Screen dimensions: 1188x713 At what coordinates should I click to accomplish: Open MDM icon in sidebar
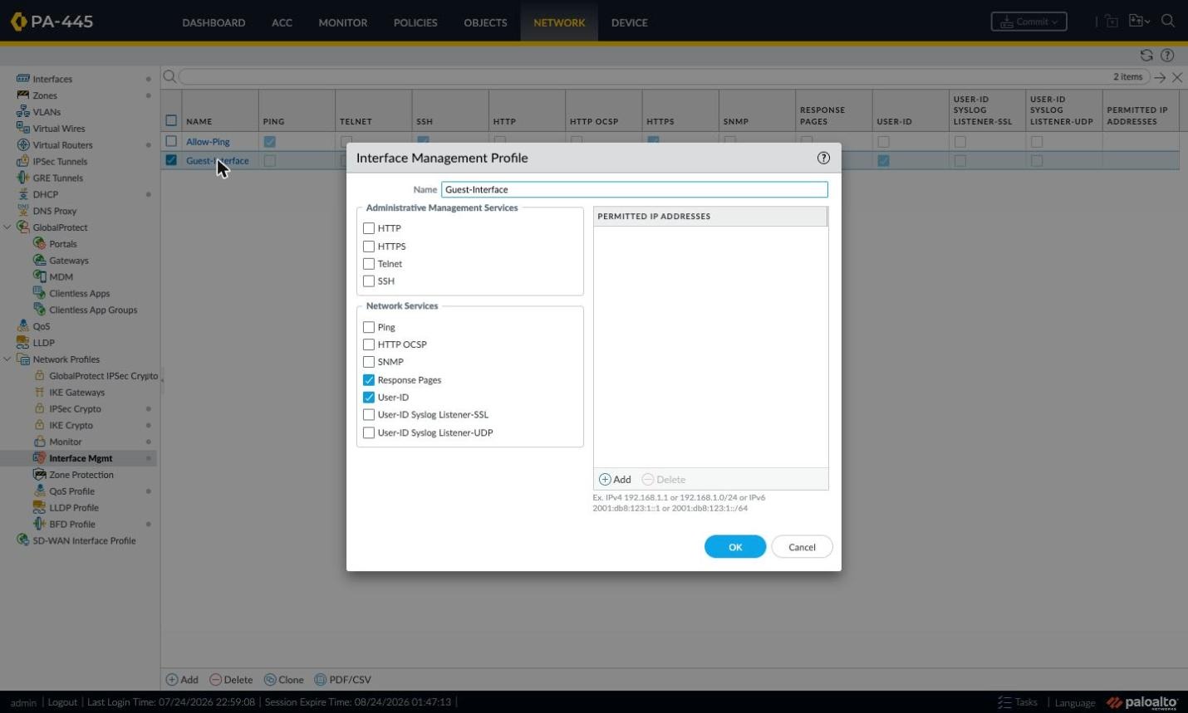point(39,276)
